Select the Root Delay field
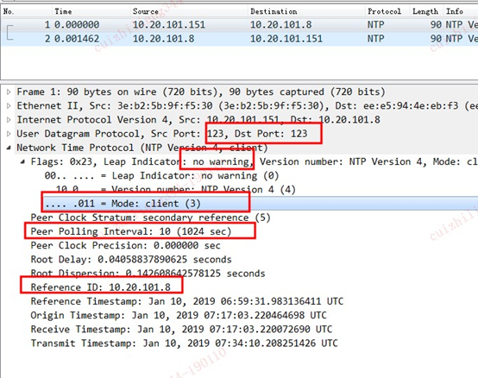This screenshot has width=478, height=378. click(x=131, y=260)
